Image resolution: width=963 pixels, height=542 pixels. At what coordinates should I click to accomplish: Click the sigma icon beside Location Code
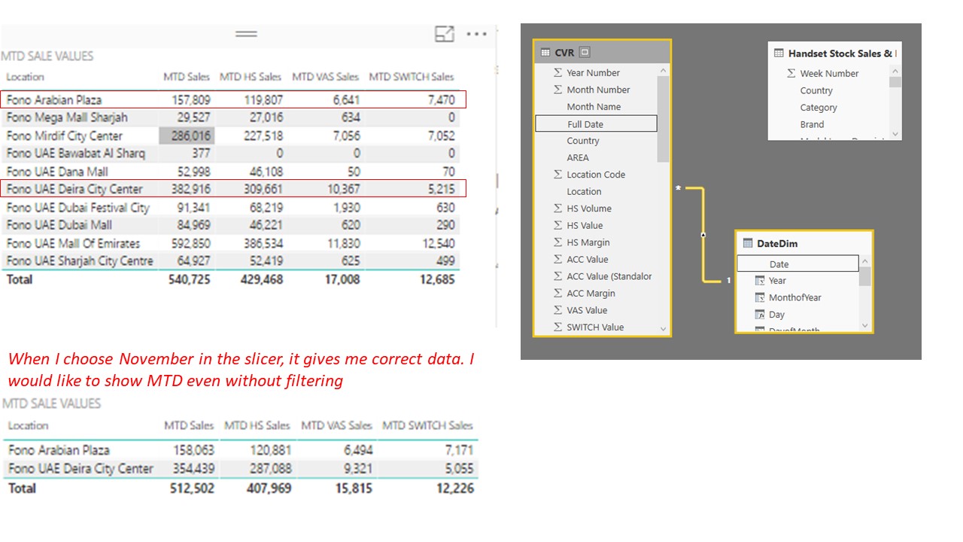pyautogui.click(x=557, y=175)
